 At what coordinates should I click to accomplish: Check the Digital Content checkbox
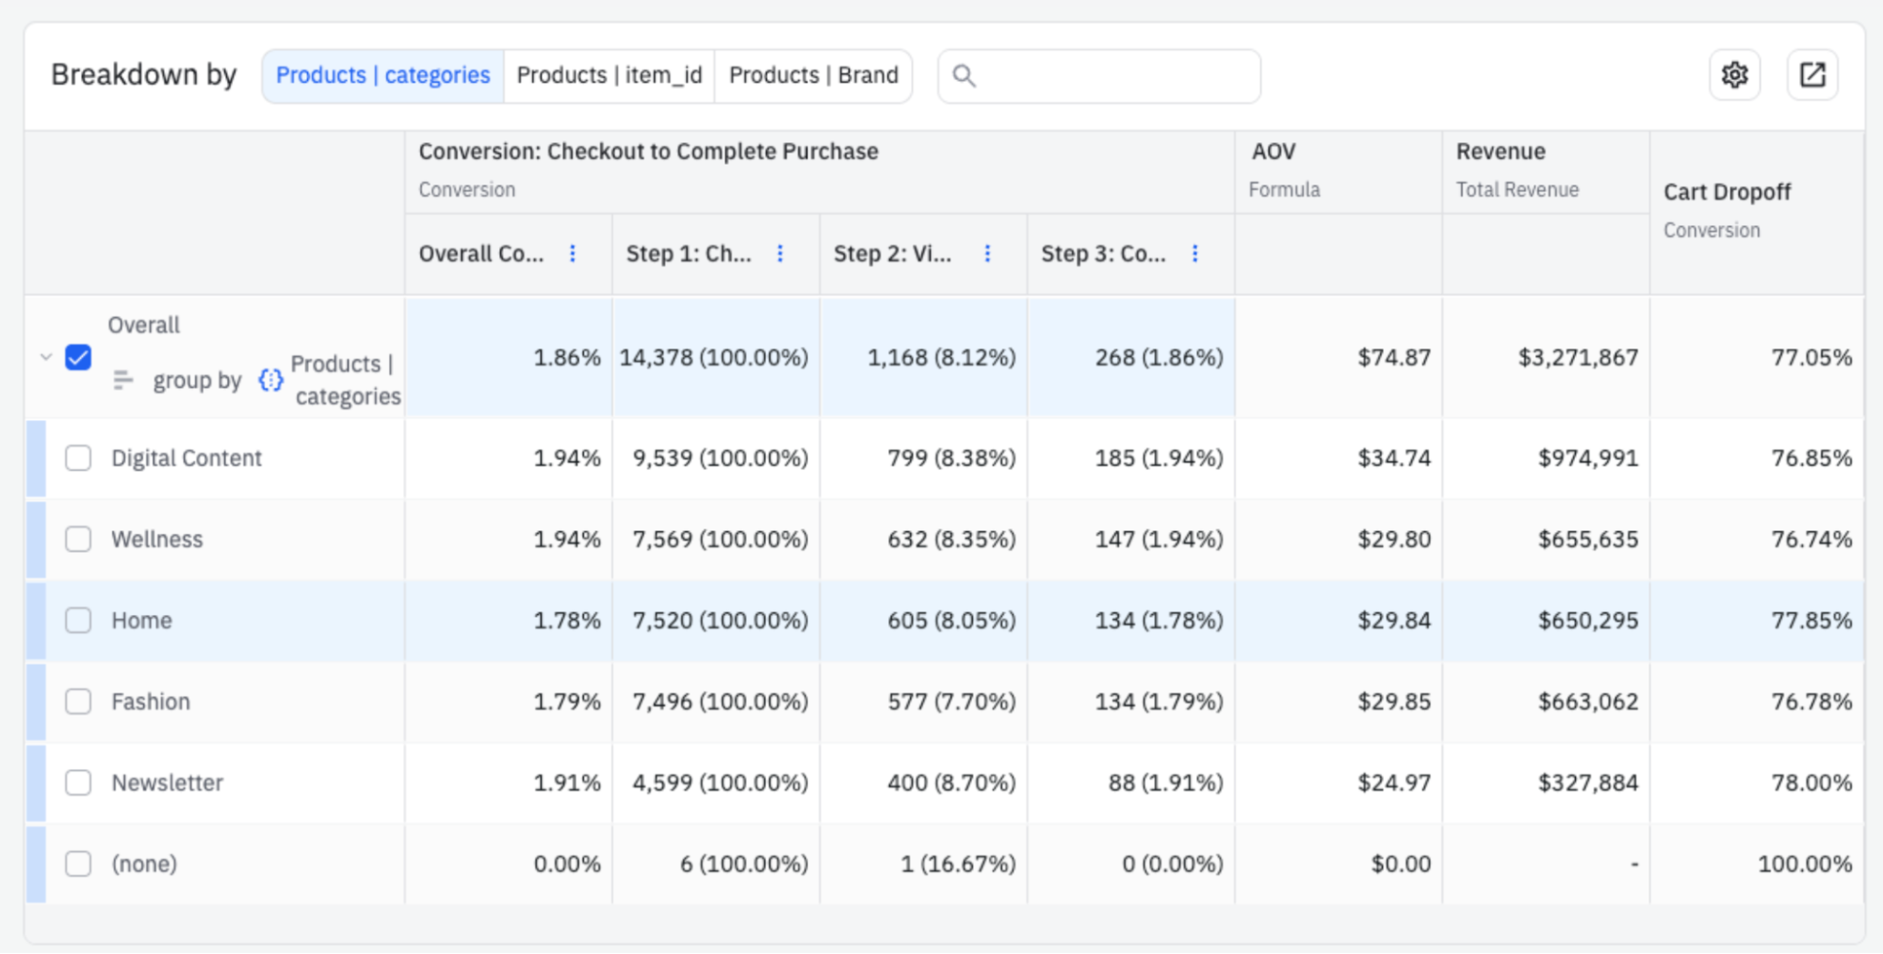click(78, 459)
